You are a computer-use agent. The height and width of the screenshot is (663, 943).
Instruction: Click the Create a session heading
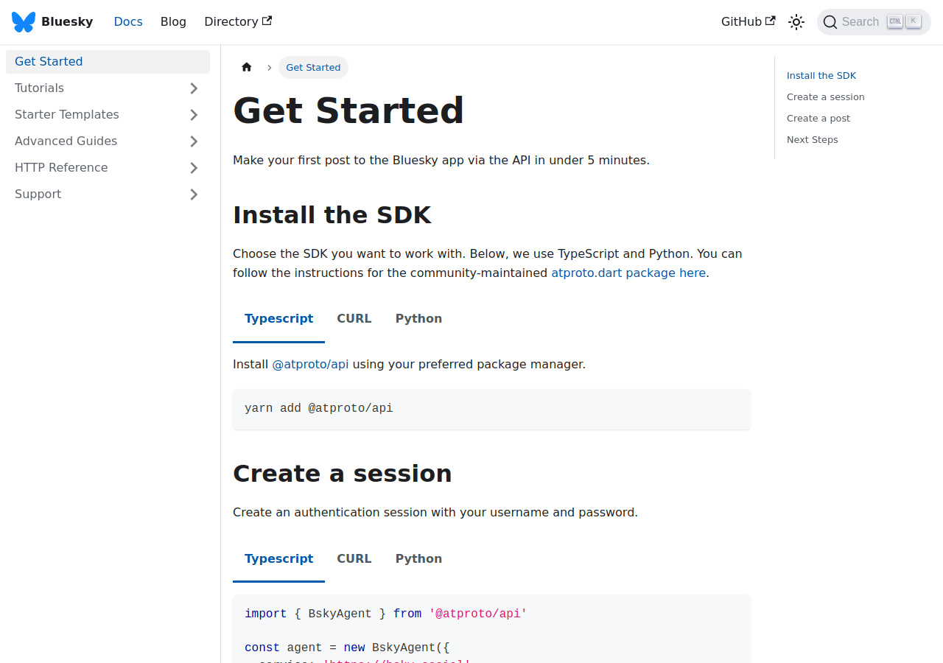coord(343,474)
